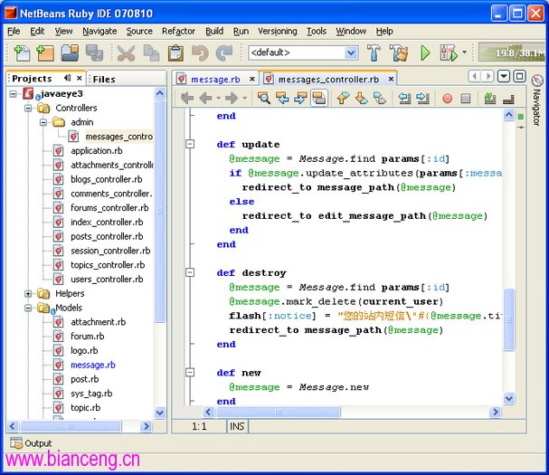Click the Undo arrow icon
Image resolution: width=549 pixels, height=475 pixels.
click(200, 53)
